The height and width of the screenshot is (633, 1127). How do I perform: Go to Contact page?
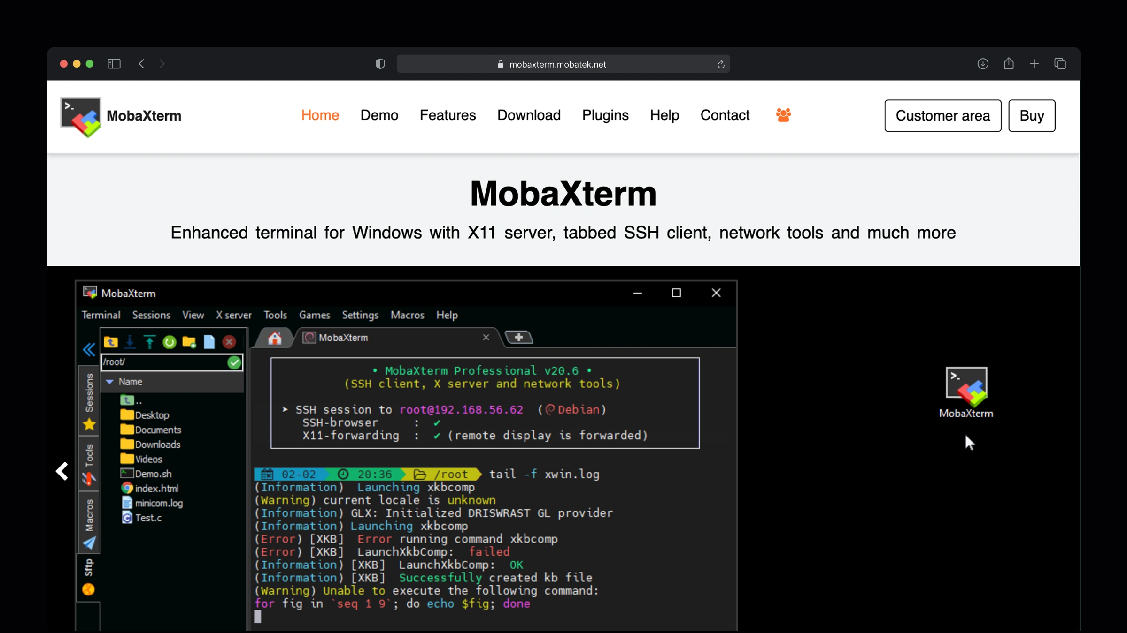pyautogui.click(x=725, y=115)
